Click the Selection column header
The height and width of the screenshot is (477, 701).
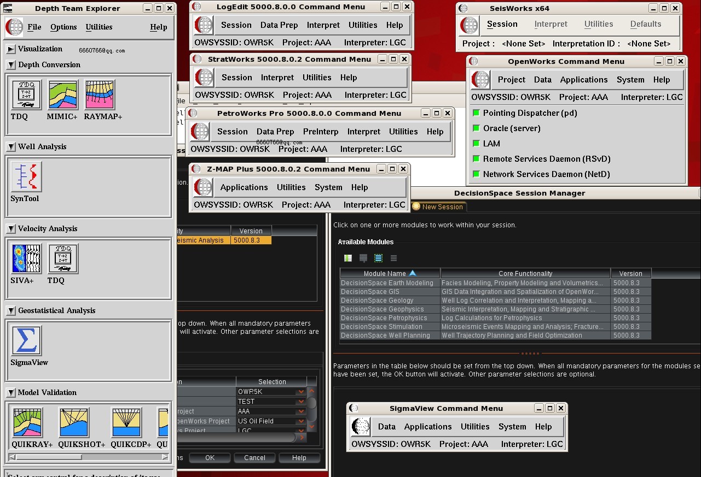(x=272, y=381)
